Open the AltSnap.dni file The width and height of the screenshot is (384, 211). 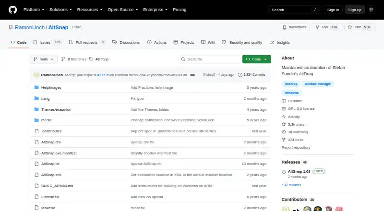(x=51, y=142)
